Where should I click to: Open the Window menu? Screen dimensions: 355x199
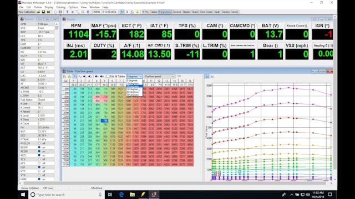click(94, 7)
